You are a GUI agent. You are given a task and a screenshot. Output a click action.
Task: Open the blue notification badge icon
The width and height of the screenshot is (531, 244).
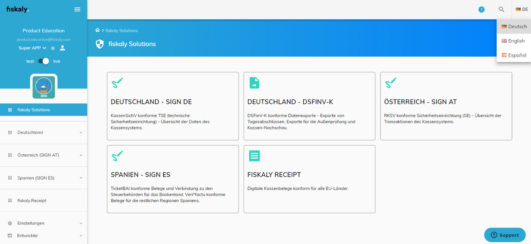[481, 9]
